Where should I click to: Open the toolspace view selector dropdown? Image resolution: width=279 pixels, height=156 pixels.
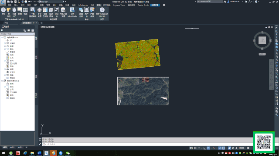tap(17, 34)
